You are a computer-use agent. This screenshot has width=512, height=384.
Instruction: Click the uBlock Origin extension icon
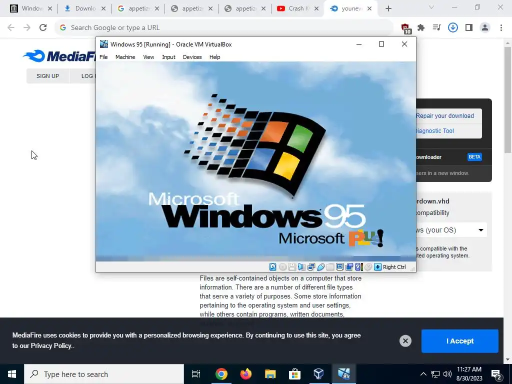[x=405, y=28]
